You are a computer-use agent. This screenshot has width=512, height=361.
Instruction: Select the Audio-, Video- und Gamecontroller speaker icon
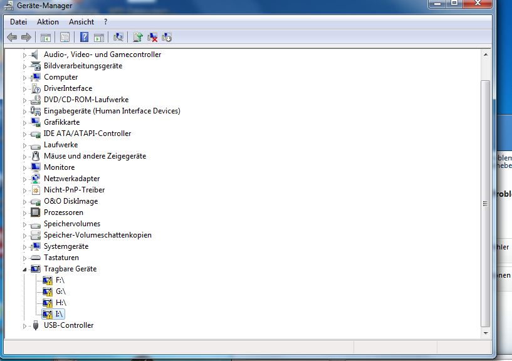(x=35, y=55)
